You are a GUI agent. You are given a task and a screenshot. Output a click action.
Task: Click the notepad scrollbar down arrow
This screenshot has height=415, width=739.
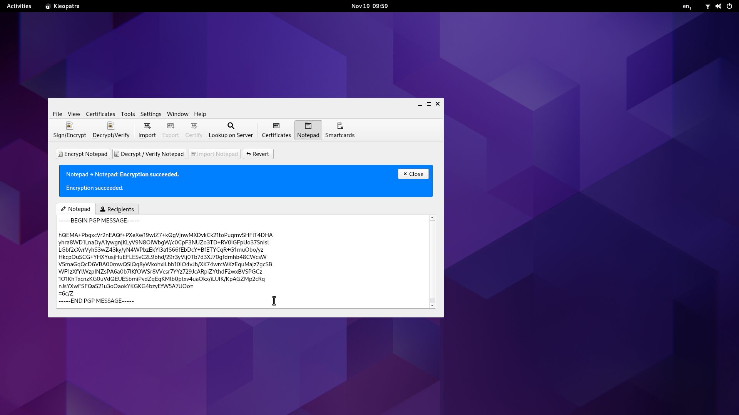click(432, 305)
